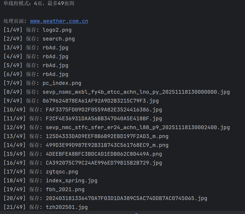The image size is (245, 214).
Task: Click the zgtqsc.png output line
Action: 41,172
